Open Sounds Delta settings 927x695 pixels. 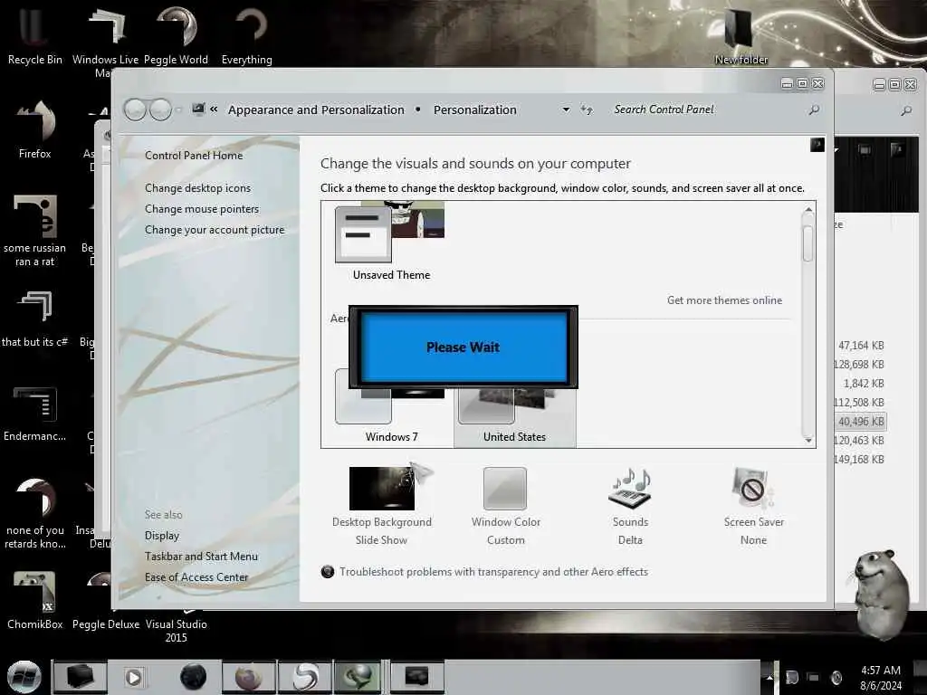click(x=630, y=506)
